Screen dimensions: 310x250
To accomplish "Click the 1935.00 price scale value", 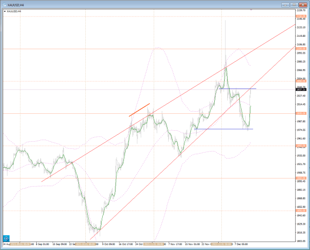I will pos(301,156).
